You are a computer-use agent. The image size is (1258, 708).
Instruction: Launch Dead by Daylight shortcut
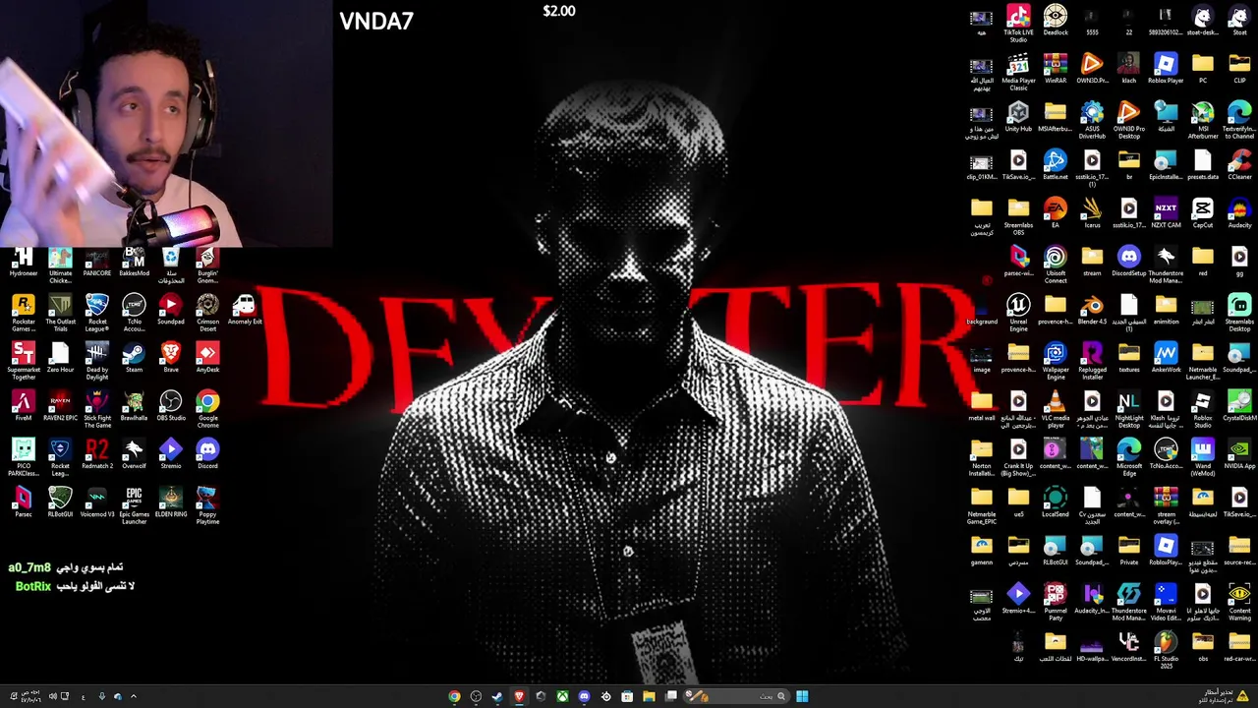(96, 362)
